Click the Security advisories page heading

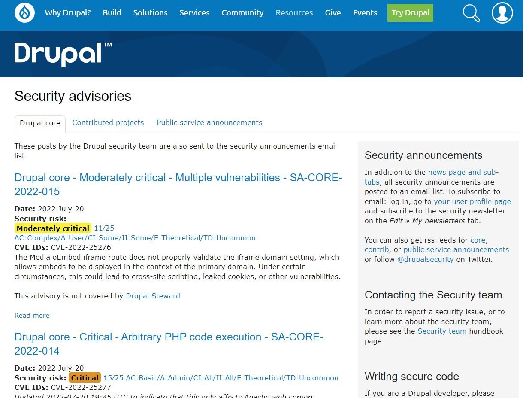73,96
